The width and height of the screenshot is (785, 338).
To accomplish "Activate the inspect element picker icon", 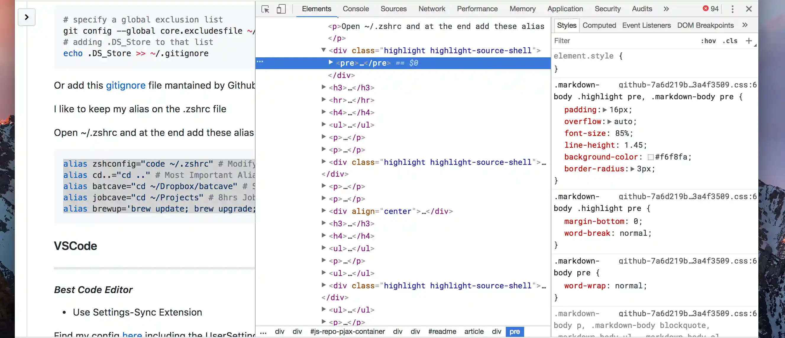I will click(x=265, y=9).
